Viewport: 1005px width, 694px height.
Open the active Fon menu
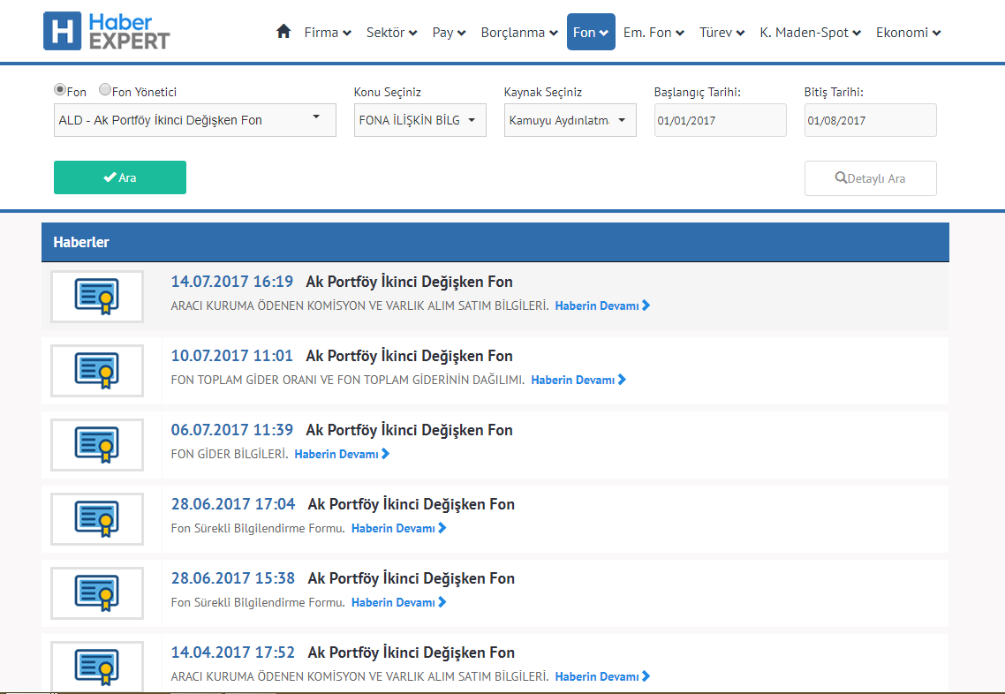(x=591, y=32)
